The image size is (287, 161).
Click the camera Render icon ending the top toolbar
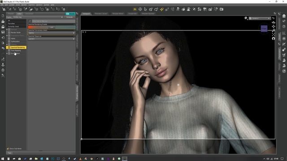(x=222, y=9)
